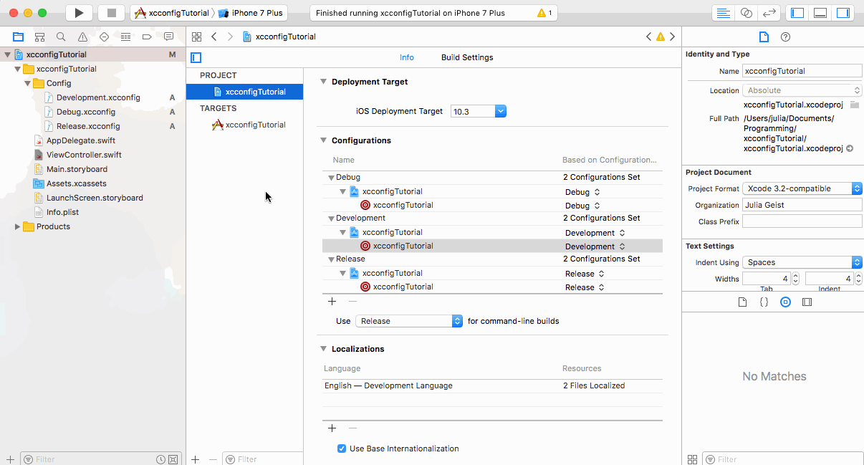Image resolution: width=864 pixels, height=465 pixels.
Task: Collapse the Configurations section triangle
Action: [x=323, y=140]
